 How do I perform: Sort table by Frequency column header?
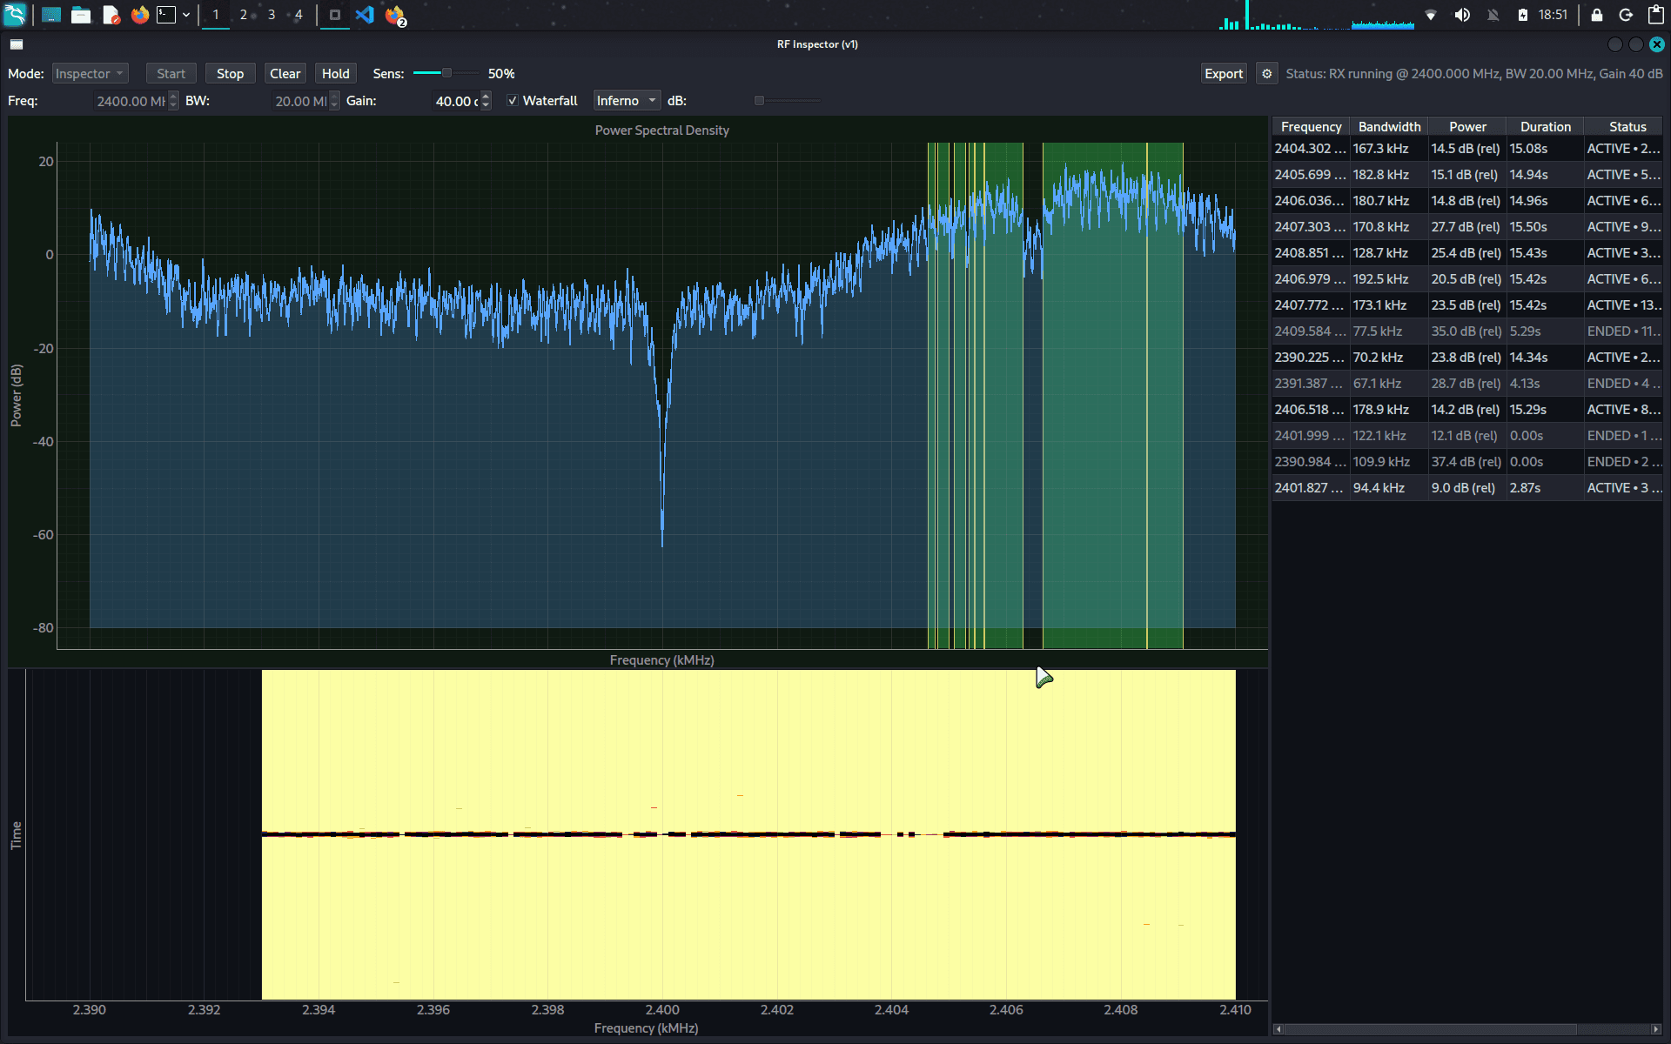pyautogui.click(x=1311, y=127)
